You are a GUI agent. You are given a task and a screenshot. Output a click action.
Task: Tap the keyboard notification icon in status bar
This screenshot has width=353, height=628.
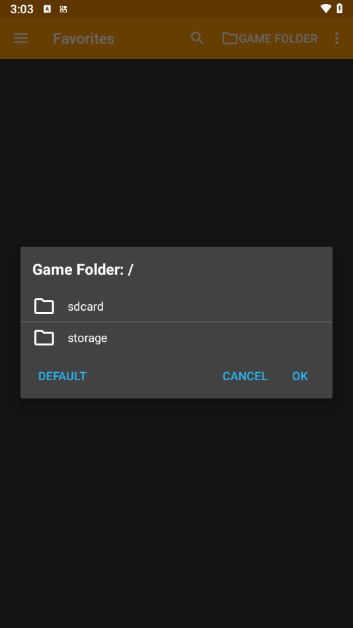[48, 9]
